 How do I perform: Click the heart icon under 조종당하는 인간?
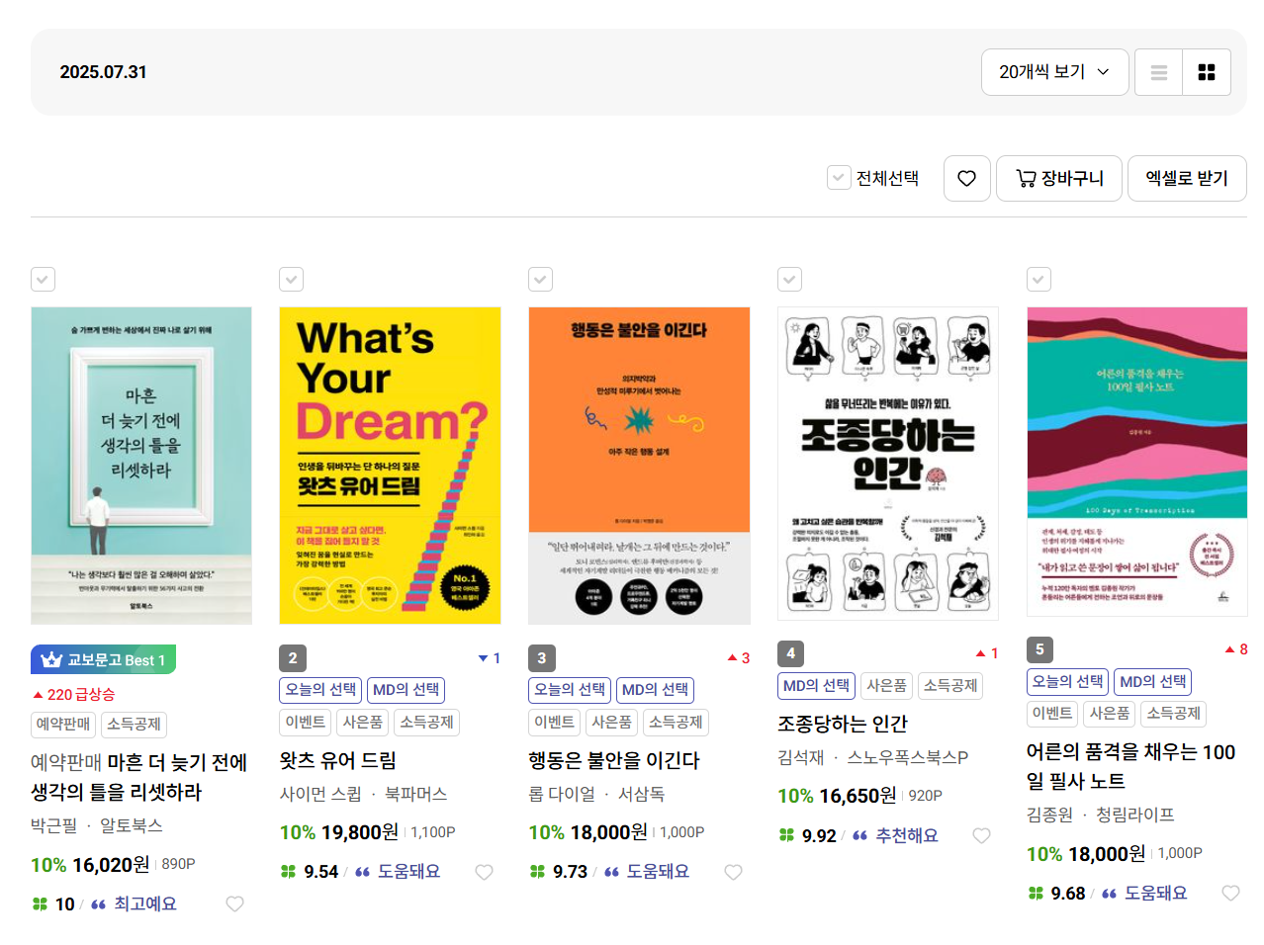(x=981, y=835)
